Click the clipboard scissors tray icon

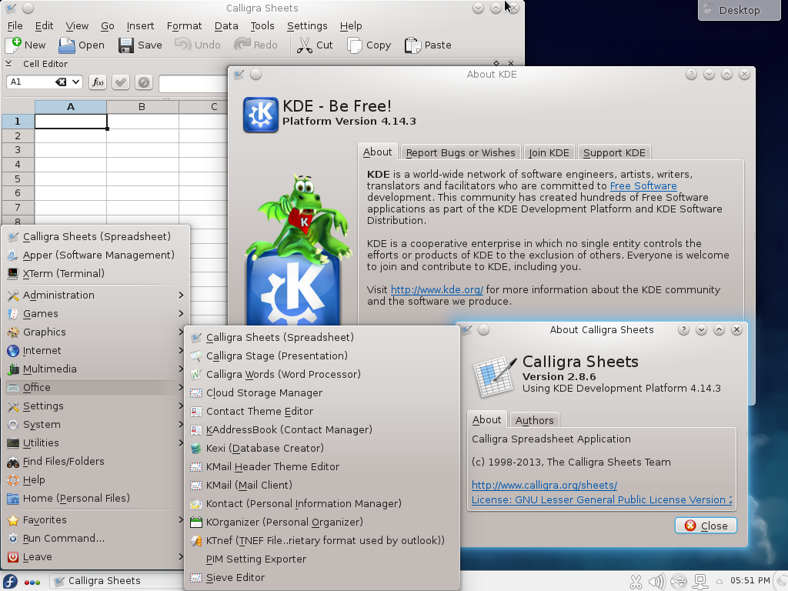[636, 582]
